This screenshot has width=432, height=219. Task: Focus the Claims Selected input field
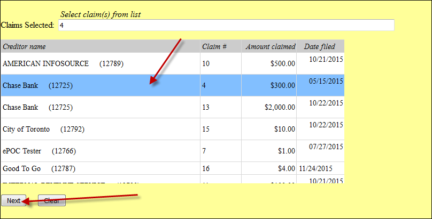pos(226,25)
